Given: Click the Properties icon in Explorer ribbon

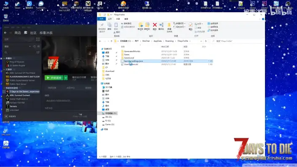Looking at the screenshot, I should coord(190,25).
